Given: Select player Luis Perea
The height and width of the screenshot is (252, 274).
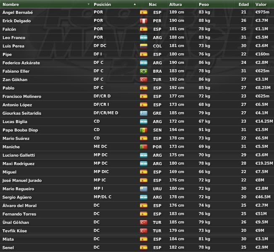Looking at the screenshot, I should [13, 46].
